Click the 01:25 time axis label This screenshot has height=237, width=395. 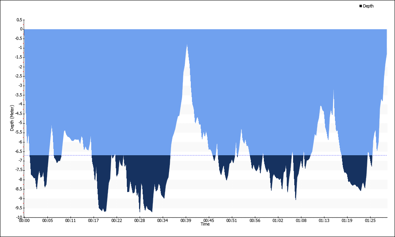pyautogui.click(x=370, y=221)
